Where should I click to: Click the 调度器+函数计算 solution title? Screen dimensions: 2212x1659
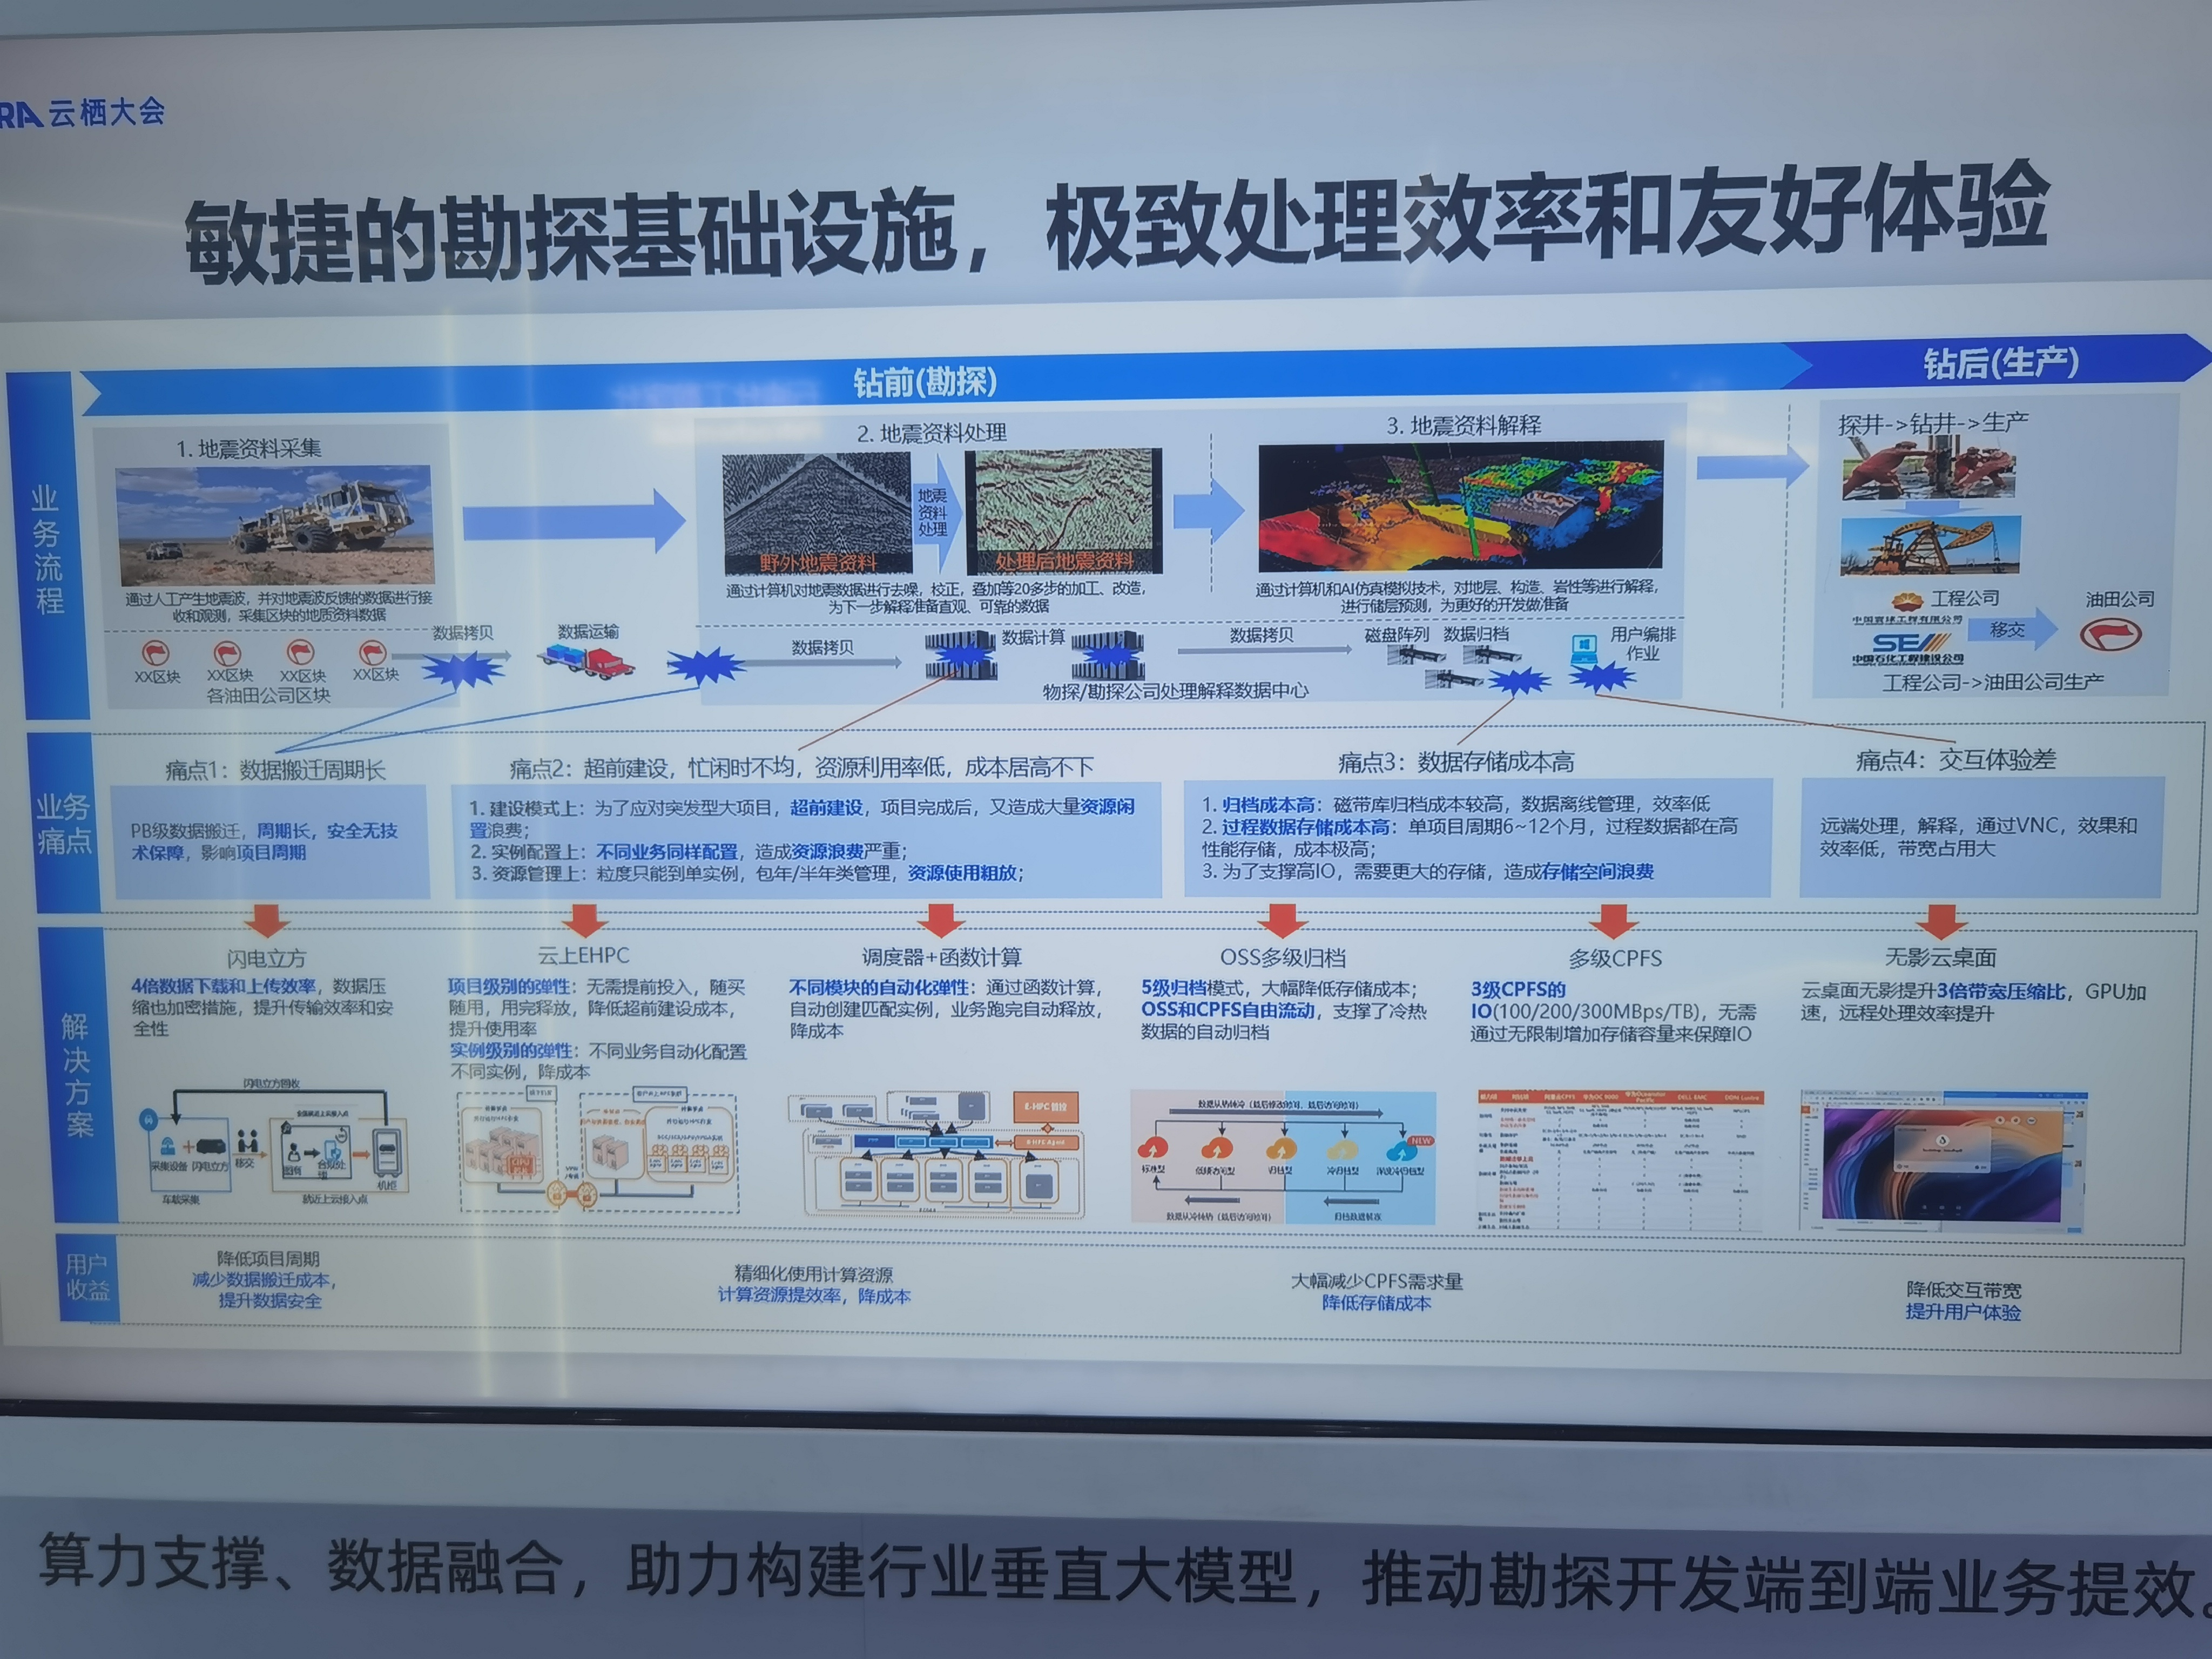pos(942,957)
